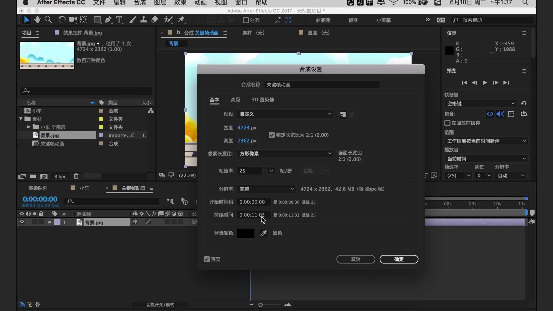The width and height of the screenshot is (553, 311).
Task: Select the Roto Brush tool
Action: tap(168, 20)
